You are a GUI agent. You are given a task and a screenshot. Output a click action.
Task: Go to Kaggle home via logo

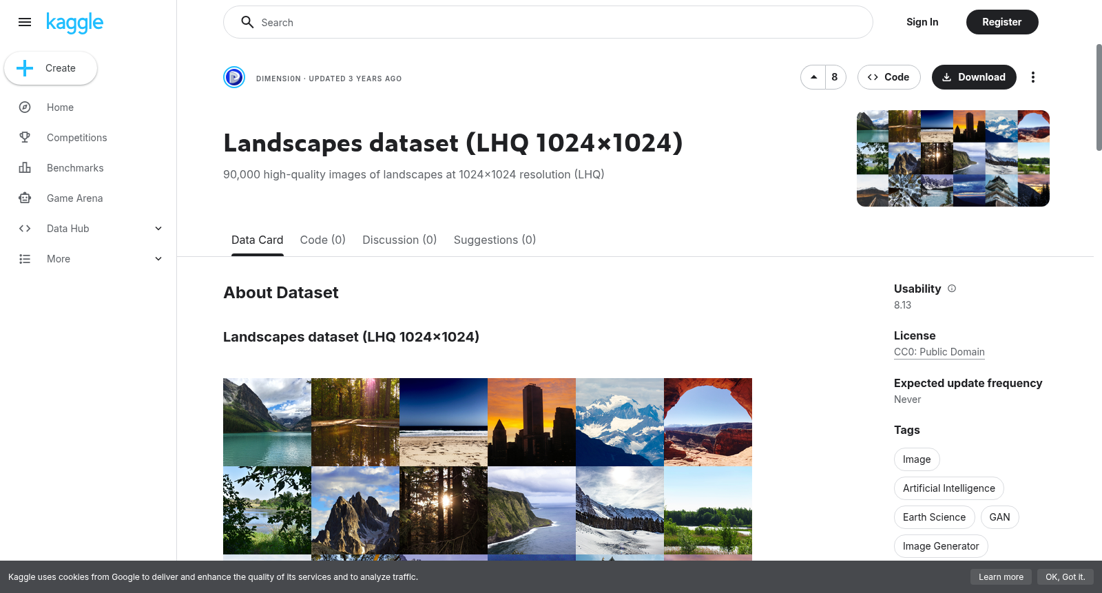tap(74, 23)
